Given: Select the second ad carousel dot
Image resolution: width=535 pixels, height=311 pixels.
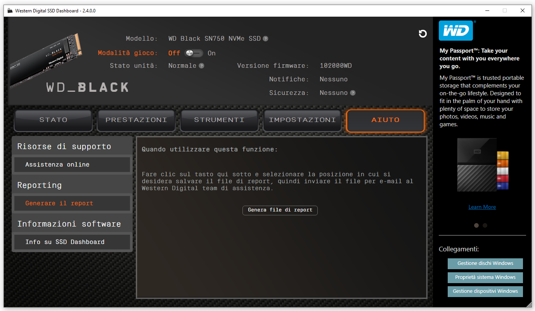Looking at the screenshot, I should [485, 225].
